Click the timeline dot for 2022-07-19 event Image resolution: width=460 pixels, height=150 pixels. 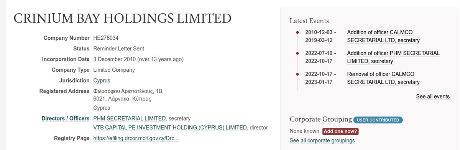tap(297, 53)
